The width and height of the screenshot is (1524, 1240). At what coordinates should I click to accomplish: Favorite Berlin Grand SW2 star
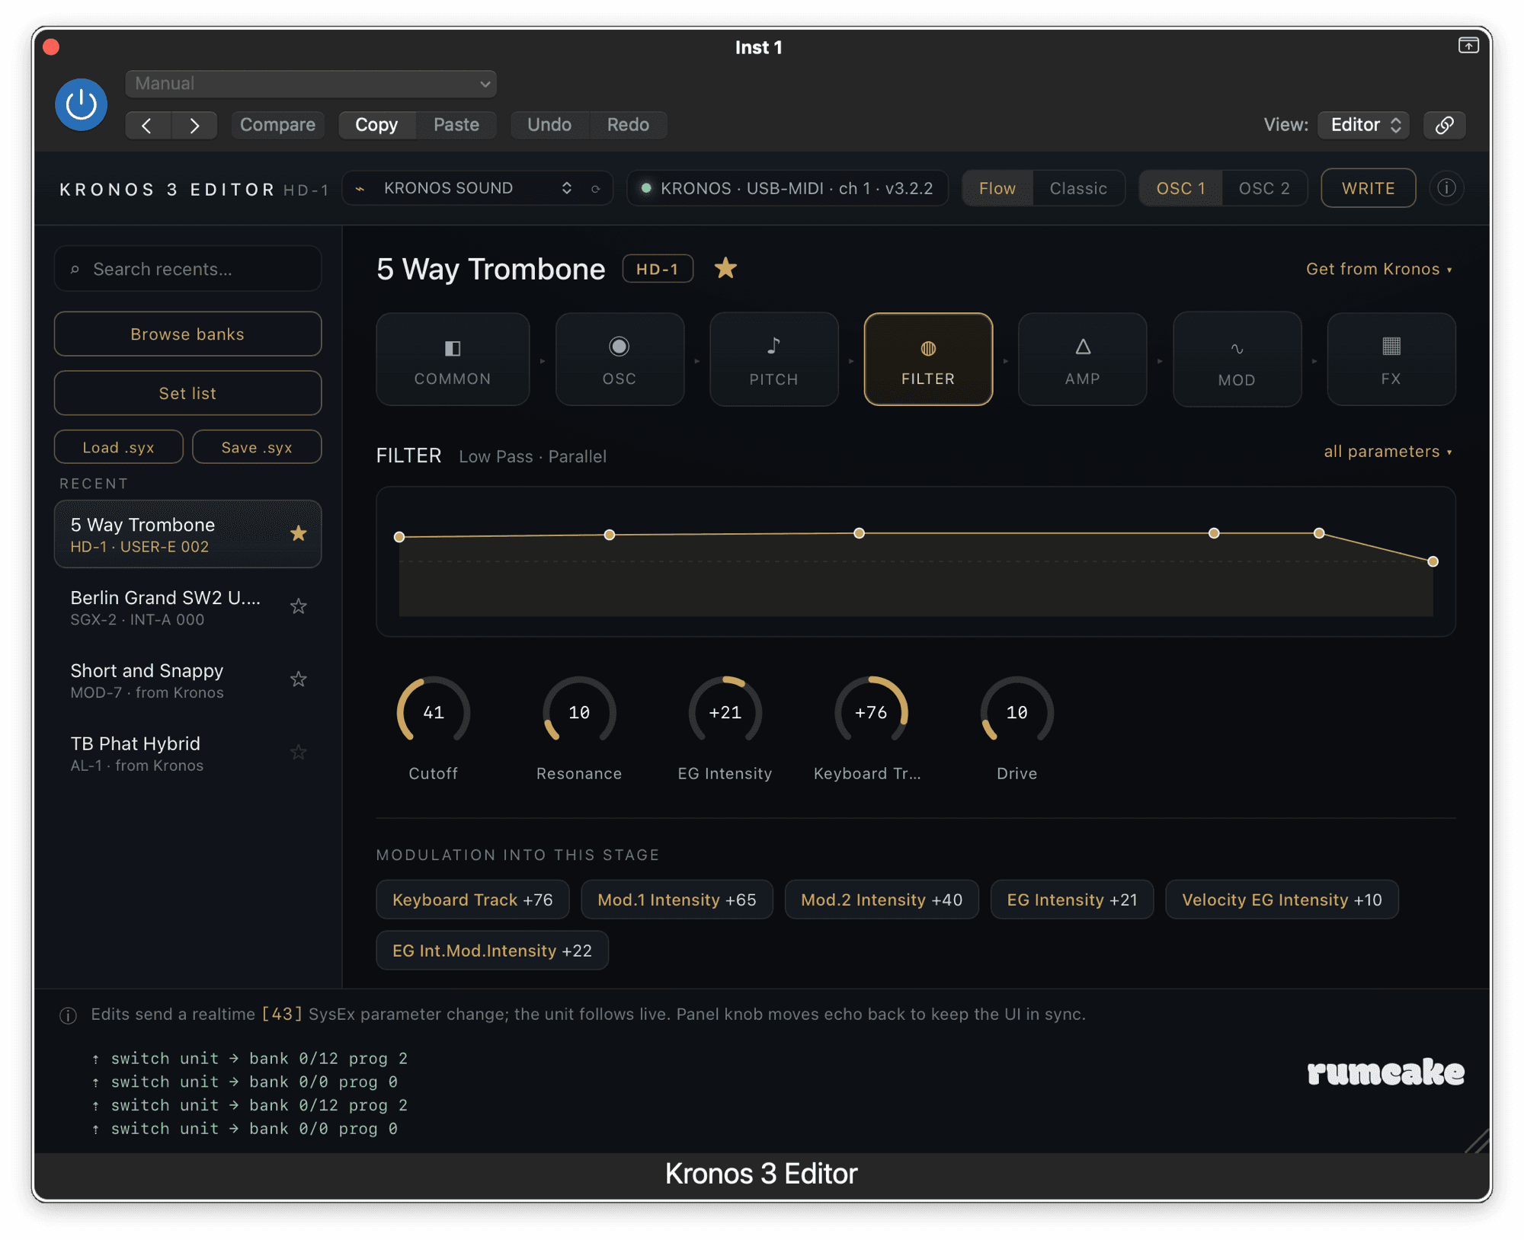click(299, 606)
